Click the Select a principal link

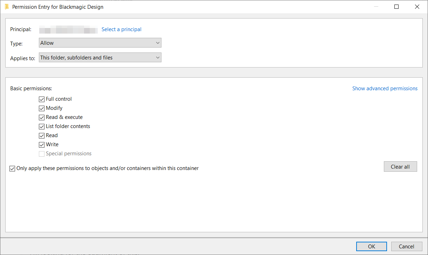point(122,29)
